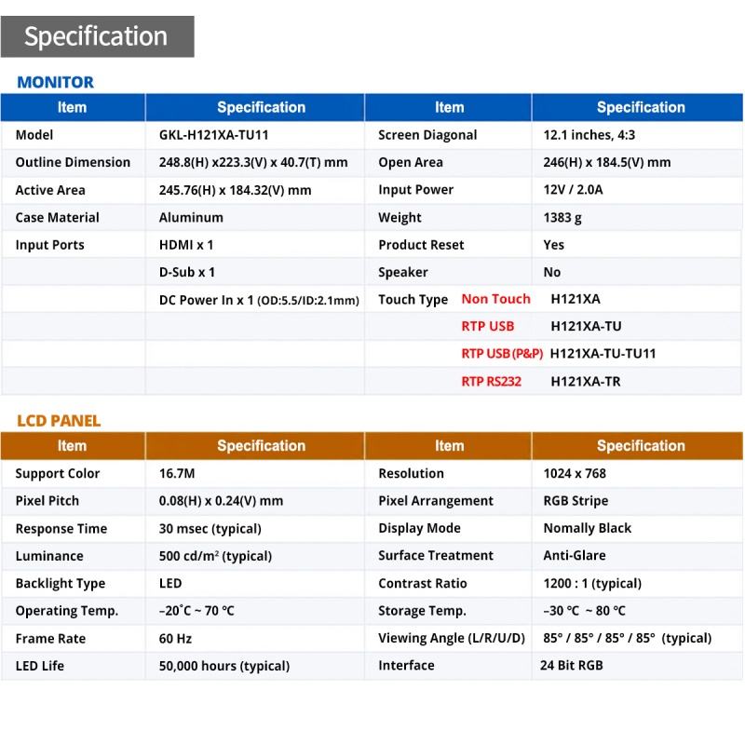
Task: Click the Contrast Ratio value 1200 : 1
Action: 592,584
